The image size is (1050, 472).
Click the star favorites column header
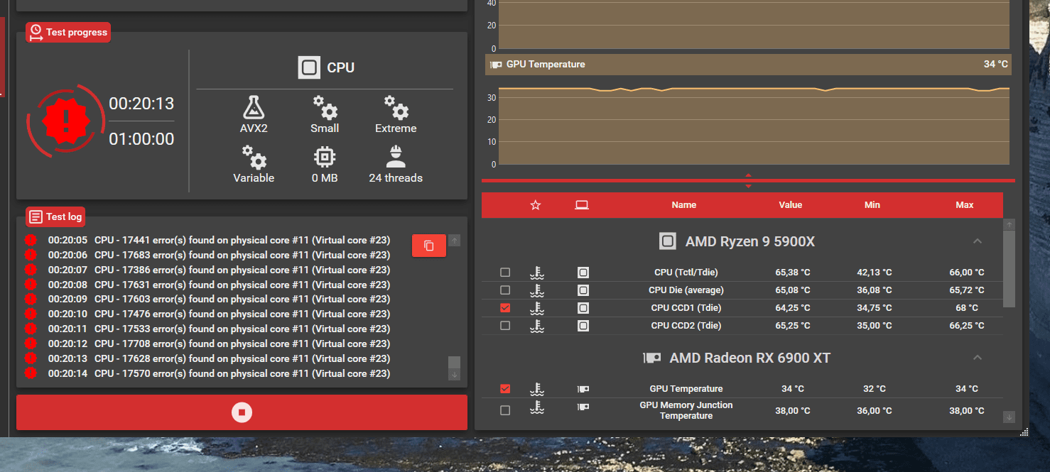coord(536,205)
